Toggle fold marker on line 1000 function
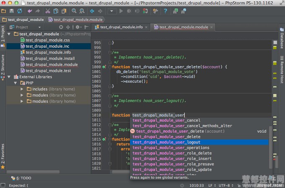Viewport: 285px width, 188px height. click(x=110, y=67)
